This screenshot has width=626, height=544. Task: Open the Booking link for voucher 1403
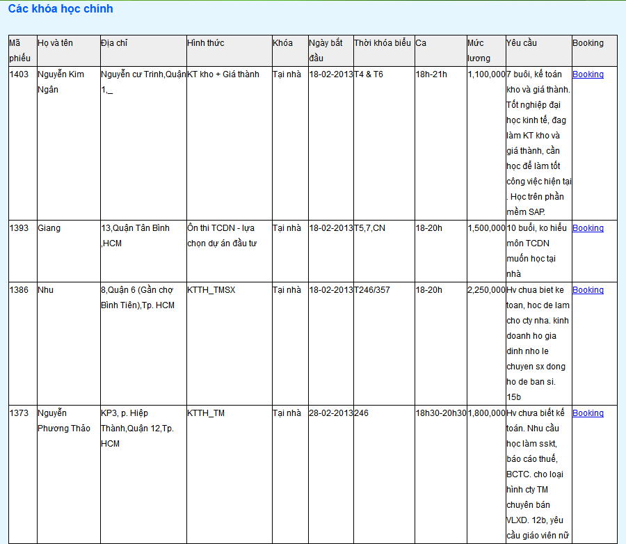tap(588, 74)
